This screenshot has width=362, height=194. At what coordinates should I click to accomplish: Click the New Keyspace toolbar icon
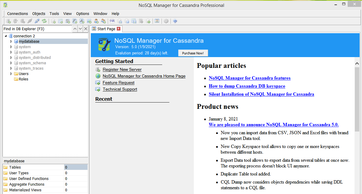(53, 21)
